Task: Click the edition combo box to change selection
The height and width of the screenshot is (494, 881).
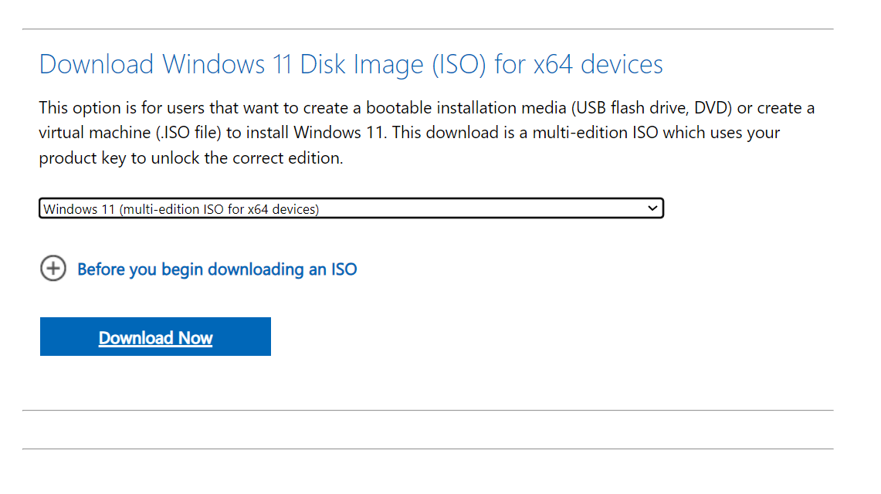Action: pyautogui.click(x=351, y=208)
